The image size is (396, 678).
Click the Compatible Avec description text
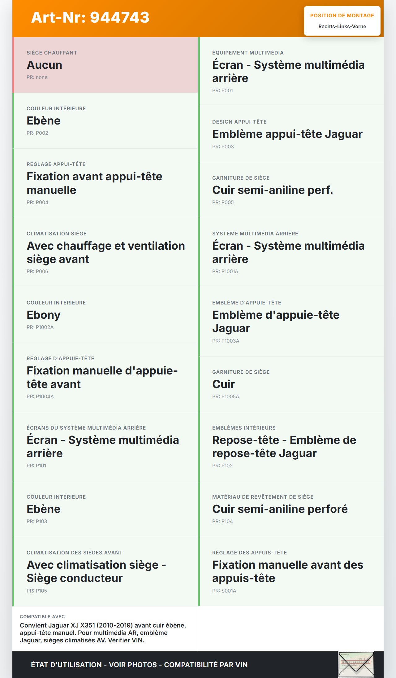(103, 632)
